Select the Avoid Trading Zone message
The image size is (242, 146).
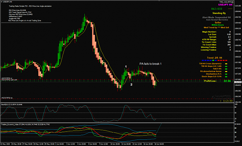25,20
